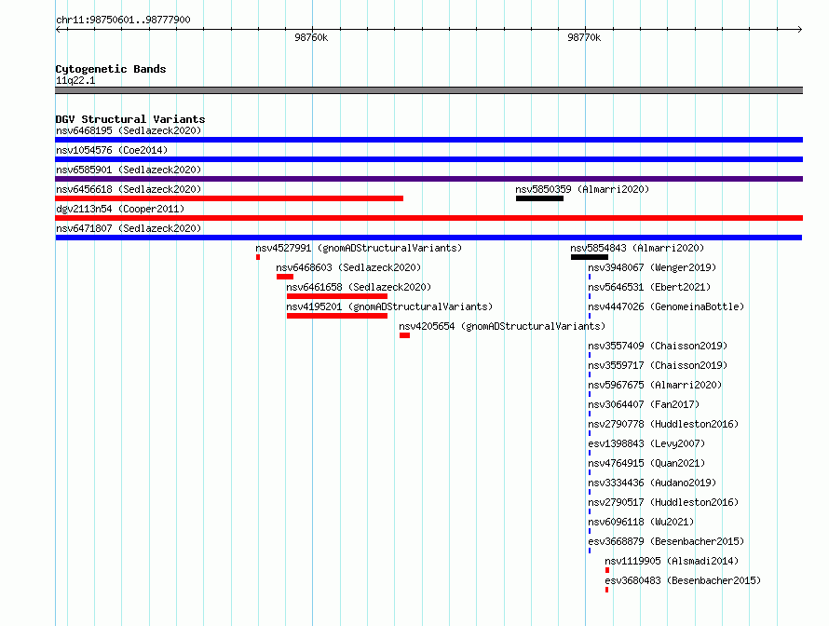Viewport: 829px width, 626px height.
Task: Open the nsv6096118 (Wu2021) label
Action: [641, 522]
